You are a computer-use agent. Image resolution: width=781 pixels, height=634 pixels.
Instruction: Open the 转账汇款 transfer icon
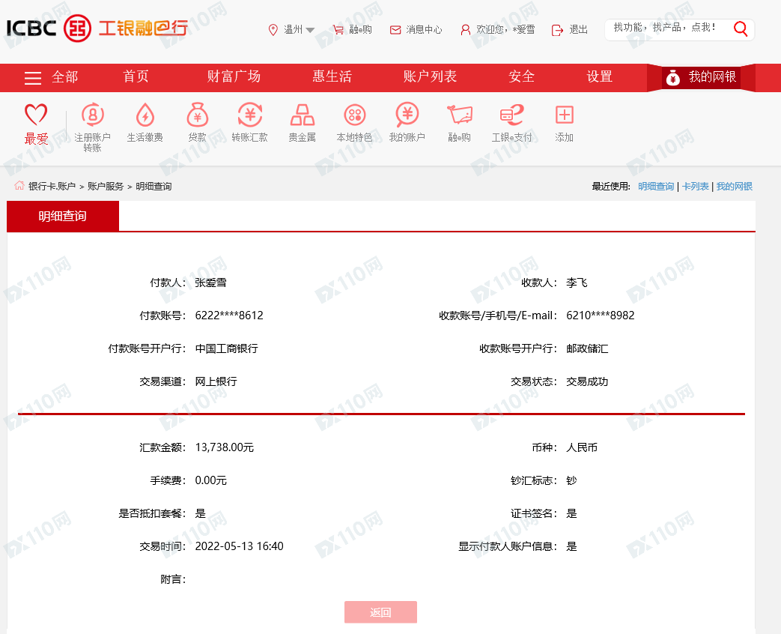point(249,115)
